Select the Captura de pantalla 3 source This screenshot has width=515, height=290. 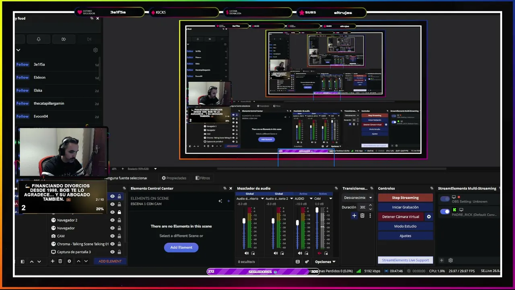pyautogui.click(x=86, y=252)
